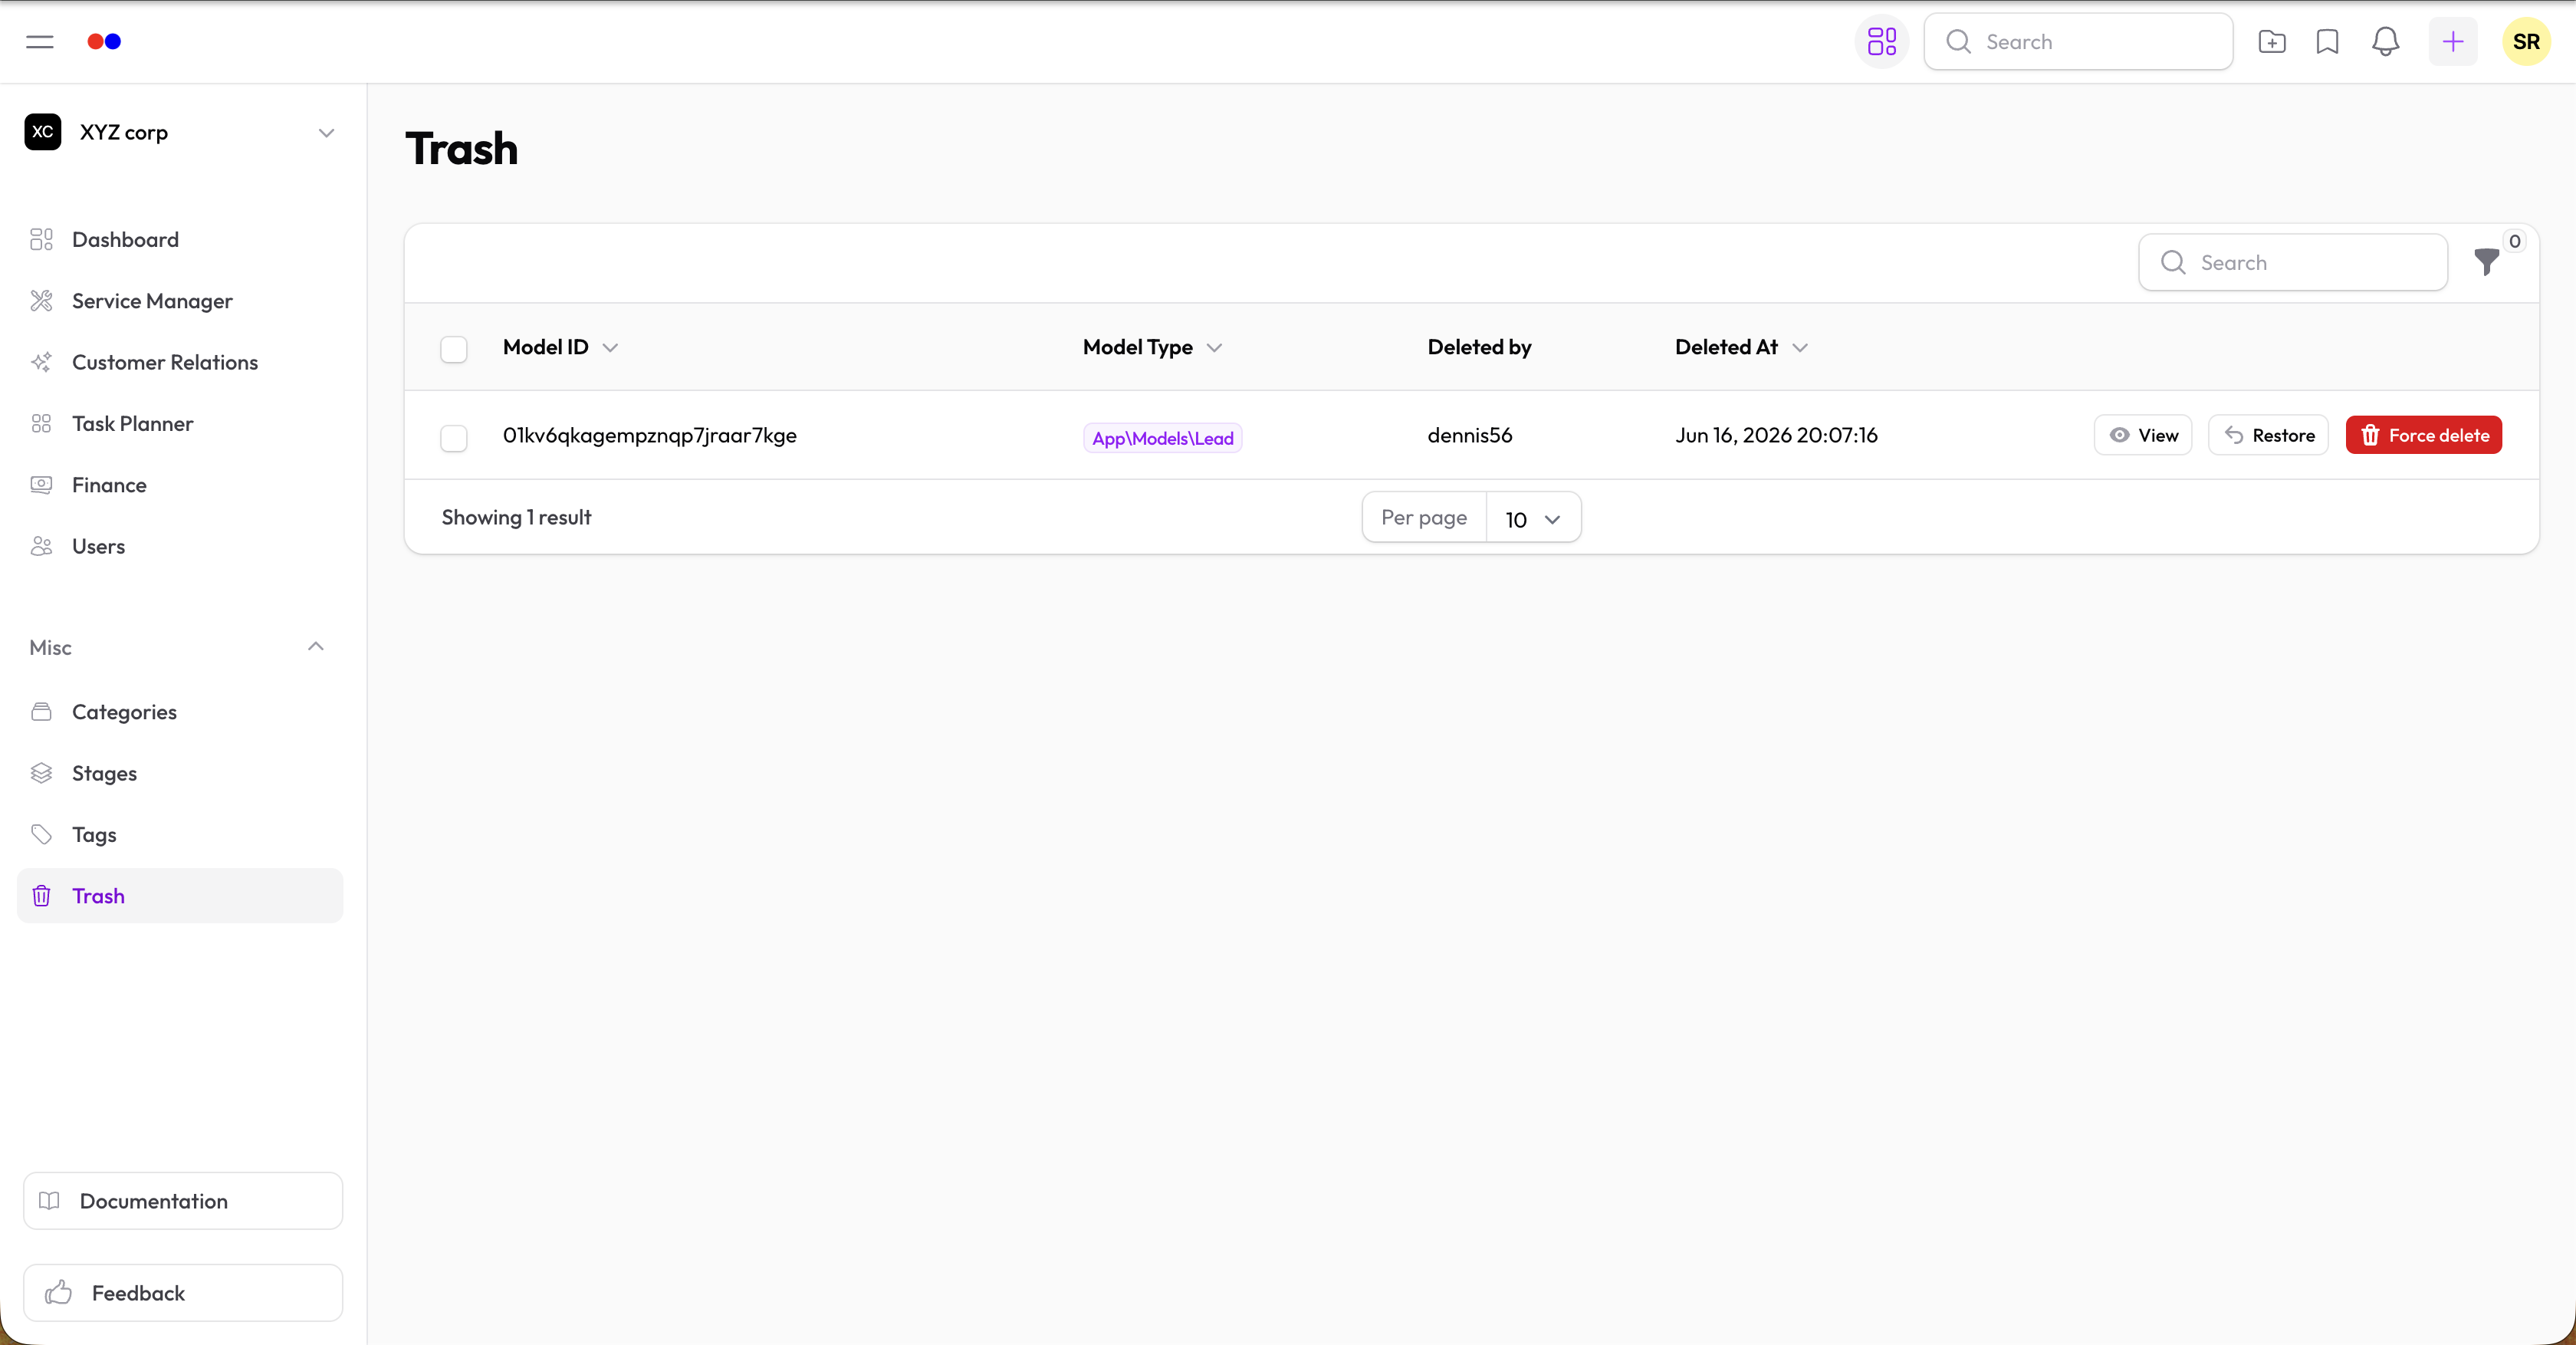Click the XC workspace logo badge
2576x1345 pixels.
(x=43, y=132)
